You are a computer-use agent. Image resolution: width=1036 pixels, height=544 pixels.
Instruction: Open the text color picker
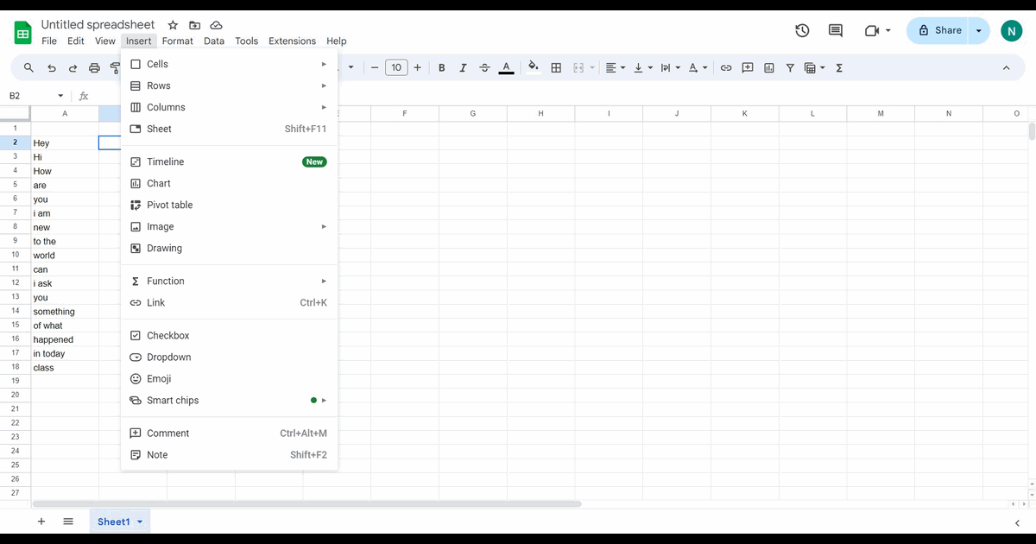[506, 67]
